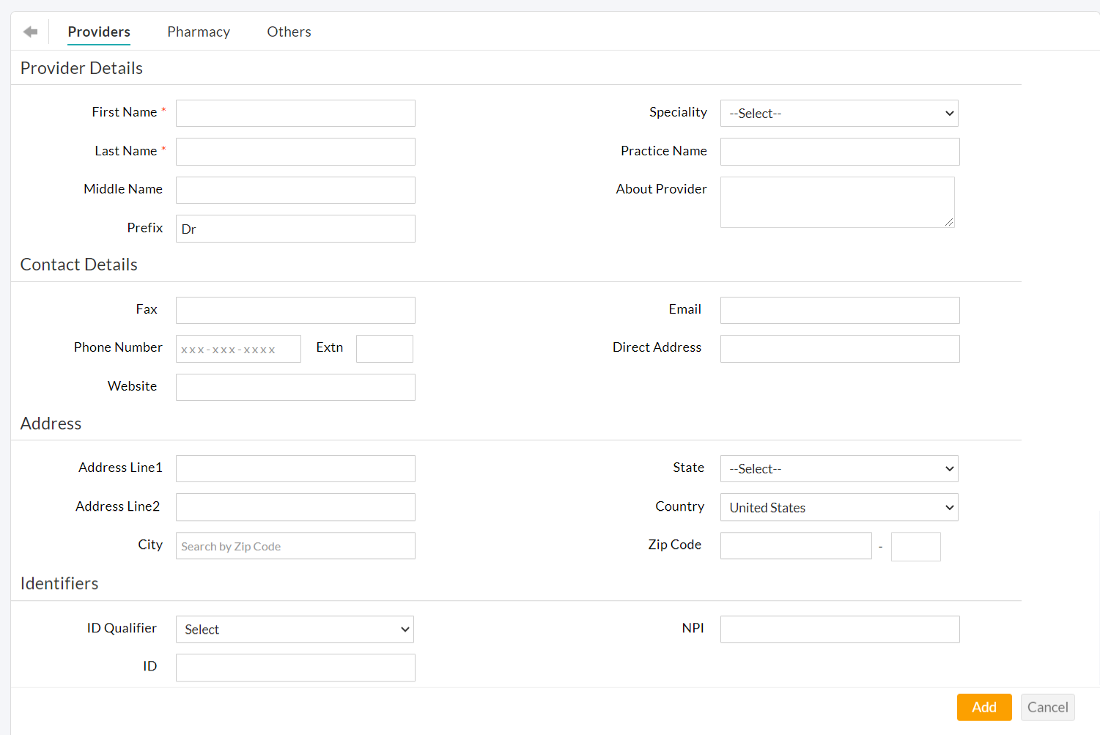Image resolution: width=1100 pixels, height=735 pixels.
Task: Click the Last Name input field
Action: 295,151
